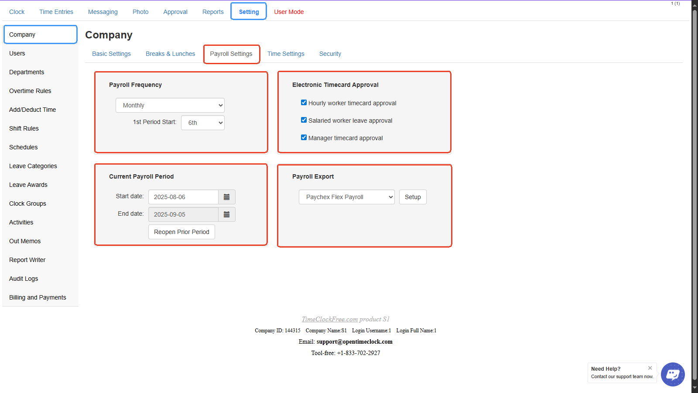Click the vertical page scrollbar
This screenshot has width=698, height=393.
695,196
